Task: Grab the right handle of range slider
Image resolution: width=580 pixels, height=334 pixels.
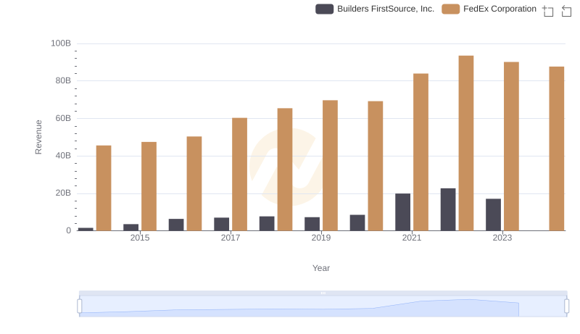Action: (x=567, y=306)
